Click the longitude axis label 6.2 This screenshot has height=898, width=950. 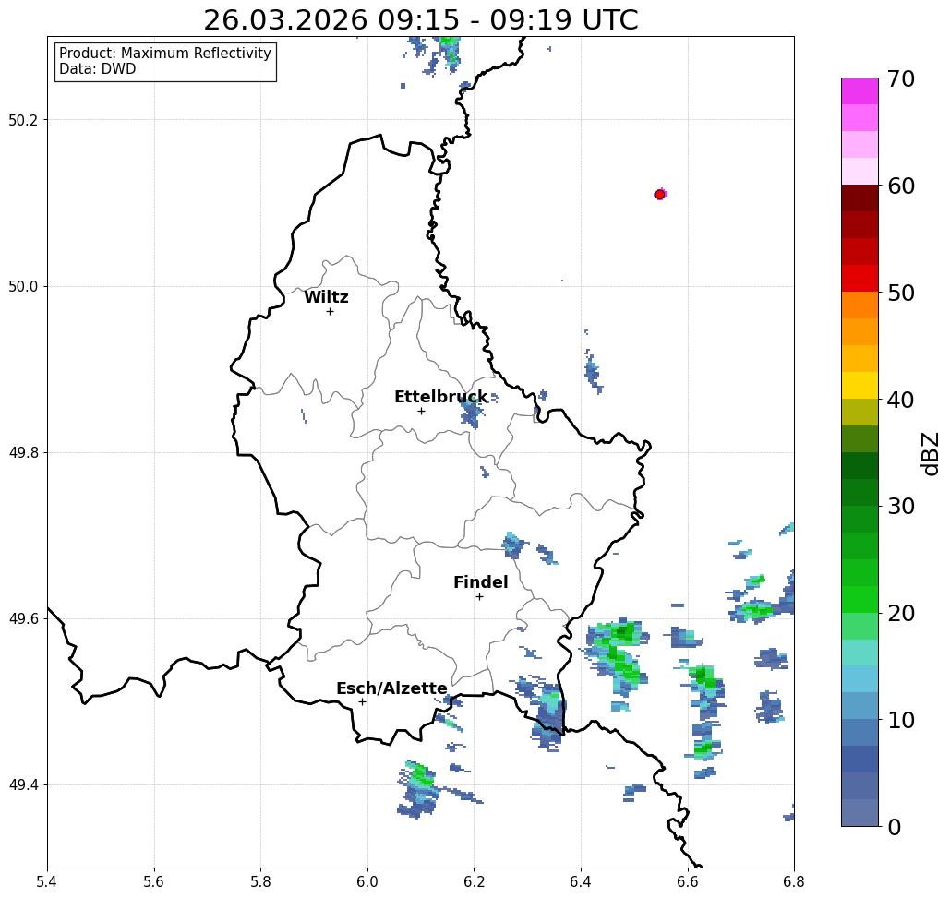click(x=474, y=881)
